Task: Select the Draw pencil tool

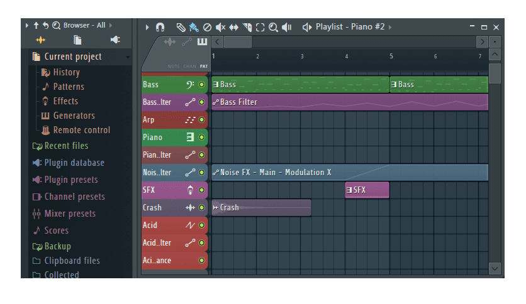Action: (181, 27)
